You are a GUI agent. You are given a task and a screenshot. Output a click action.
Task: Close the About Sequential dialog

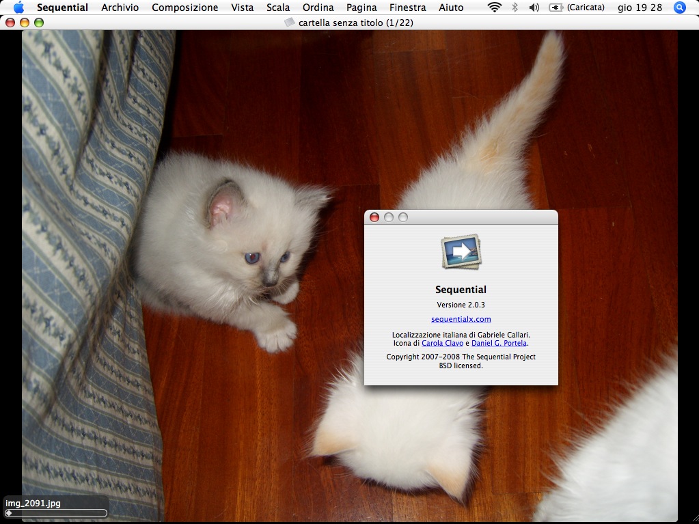pos(374,217)
